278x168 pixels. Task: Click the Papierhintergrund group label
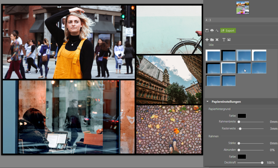[x=219, y=109]
